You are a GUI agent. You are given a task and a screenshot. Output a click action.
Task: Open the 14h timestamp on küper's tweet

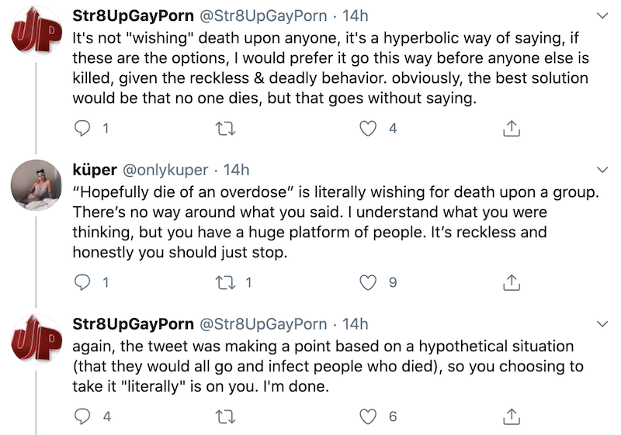(237, 170)
